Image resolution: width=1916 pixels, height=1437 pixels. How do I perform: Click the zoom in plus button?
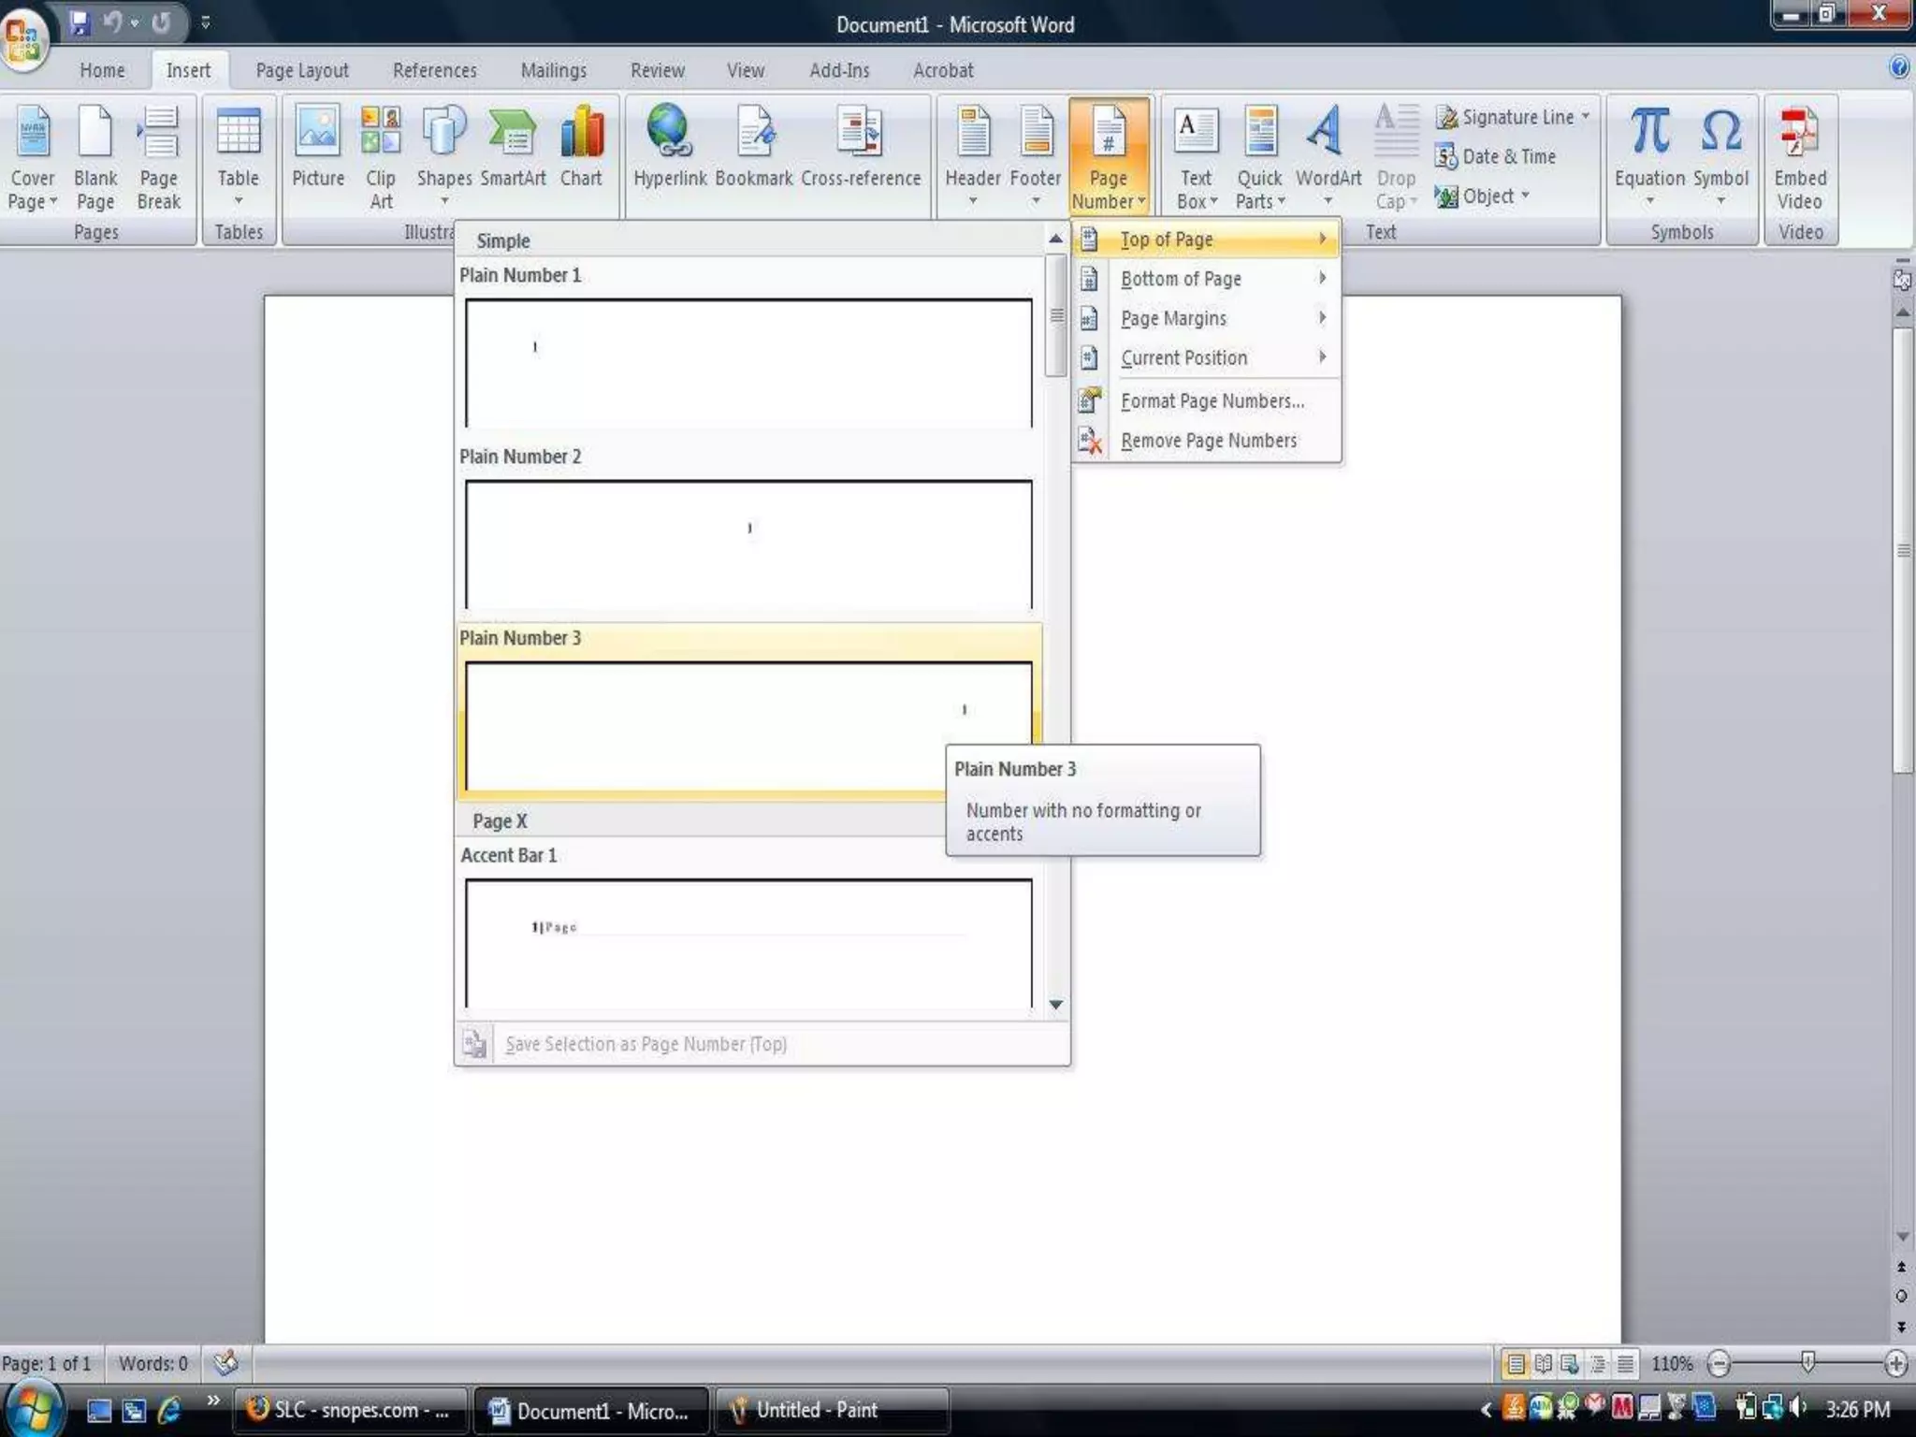(x=1896, y=1364)
